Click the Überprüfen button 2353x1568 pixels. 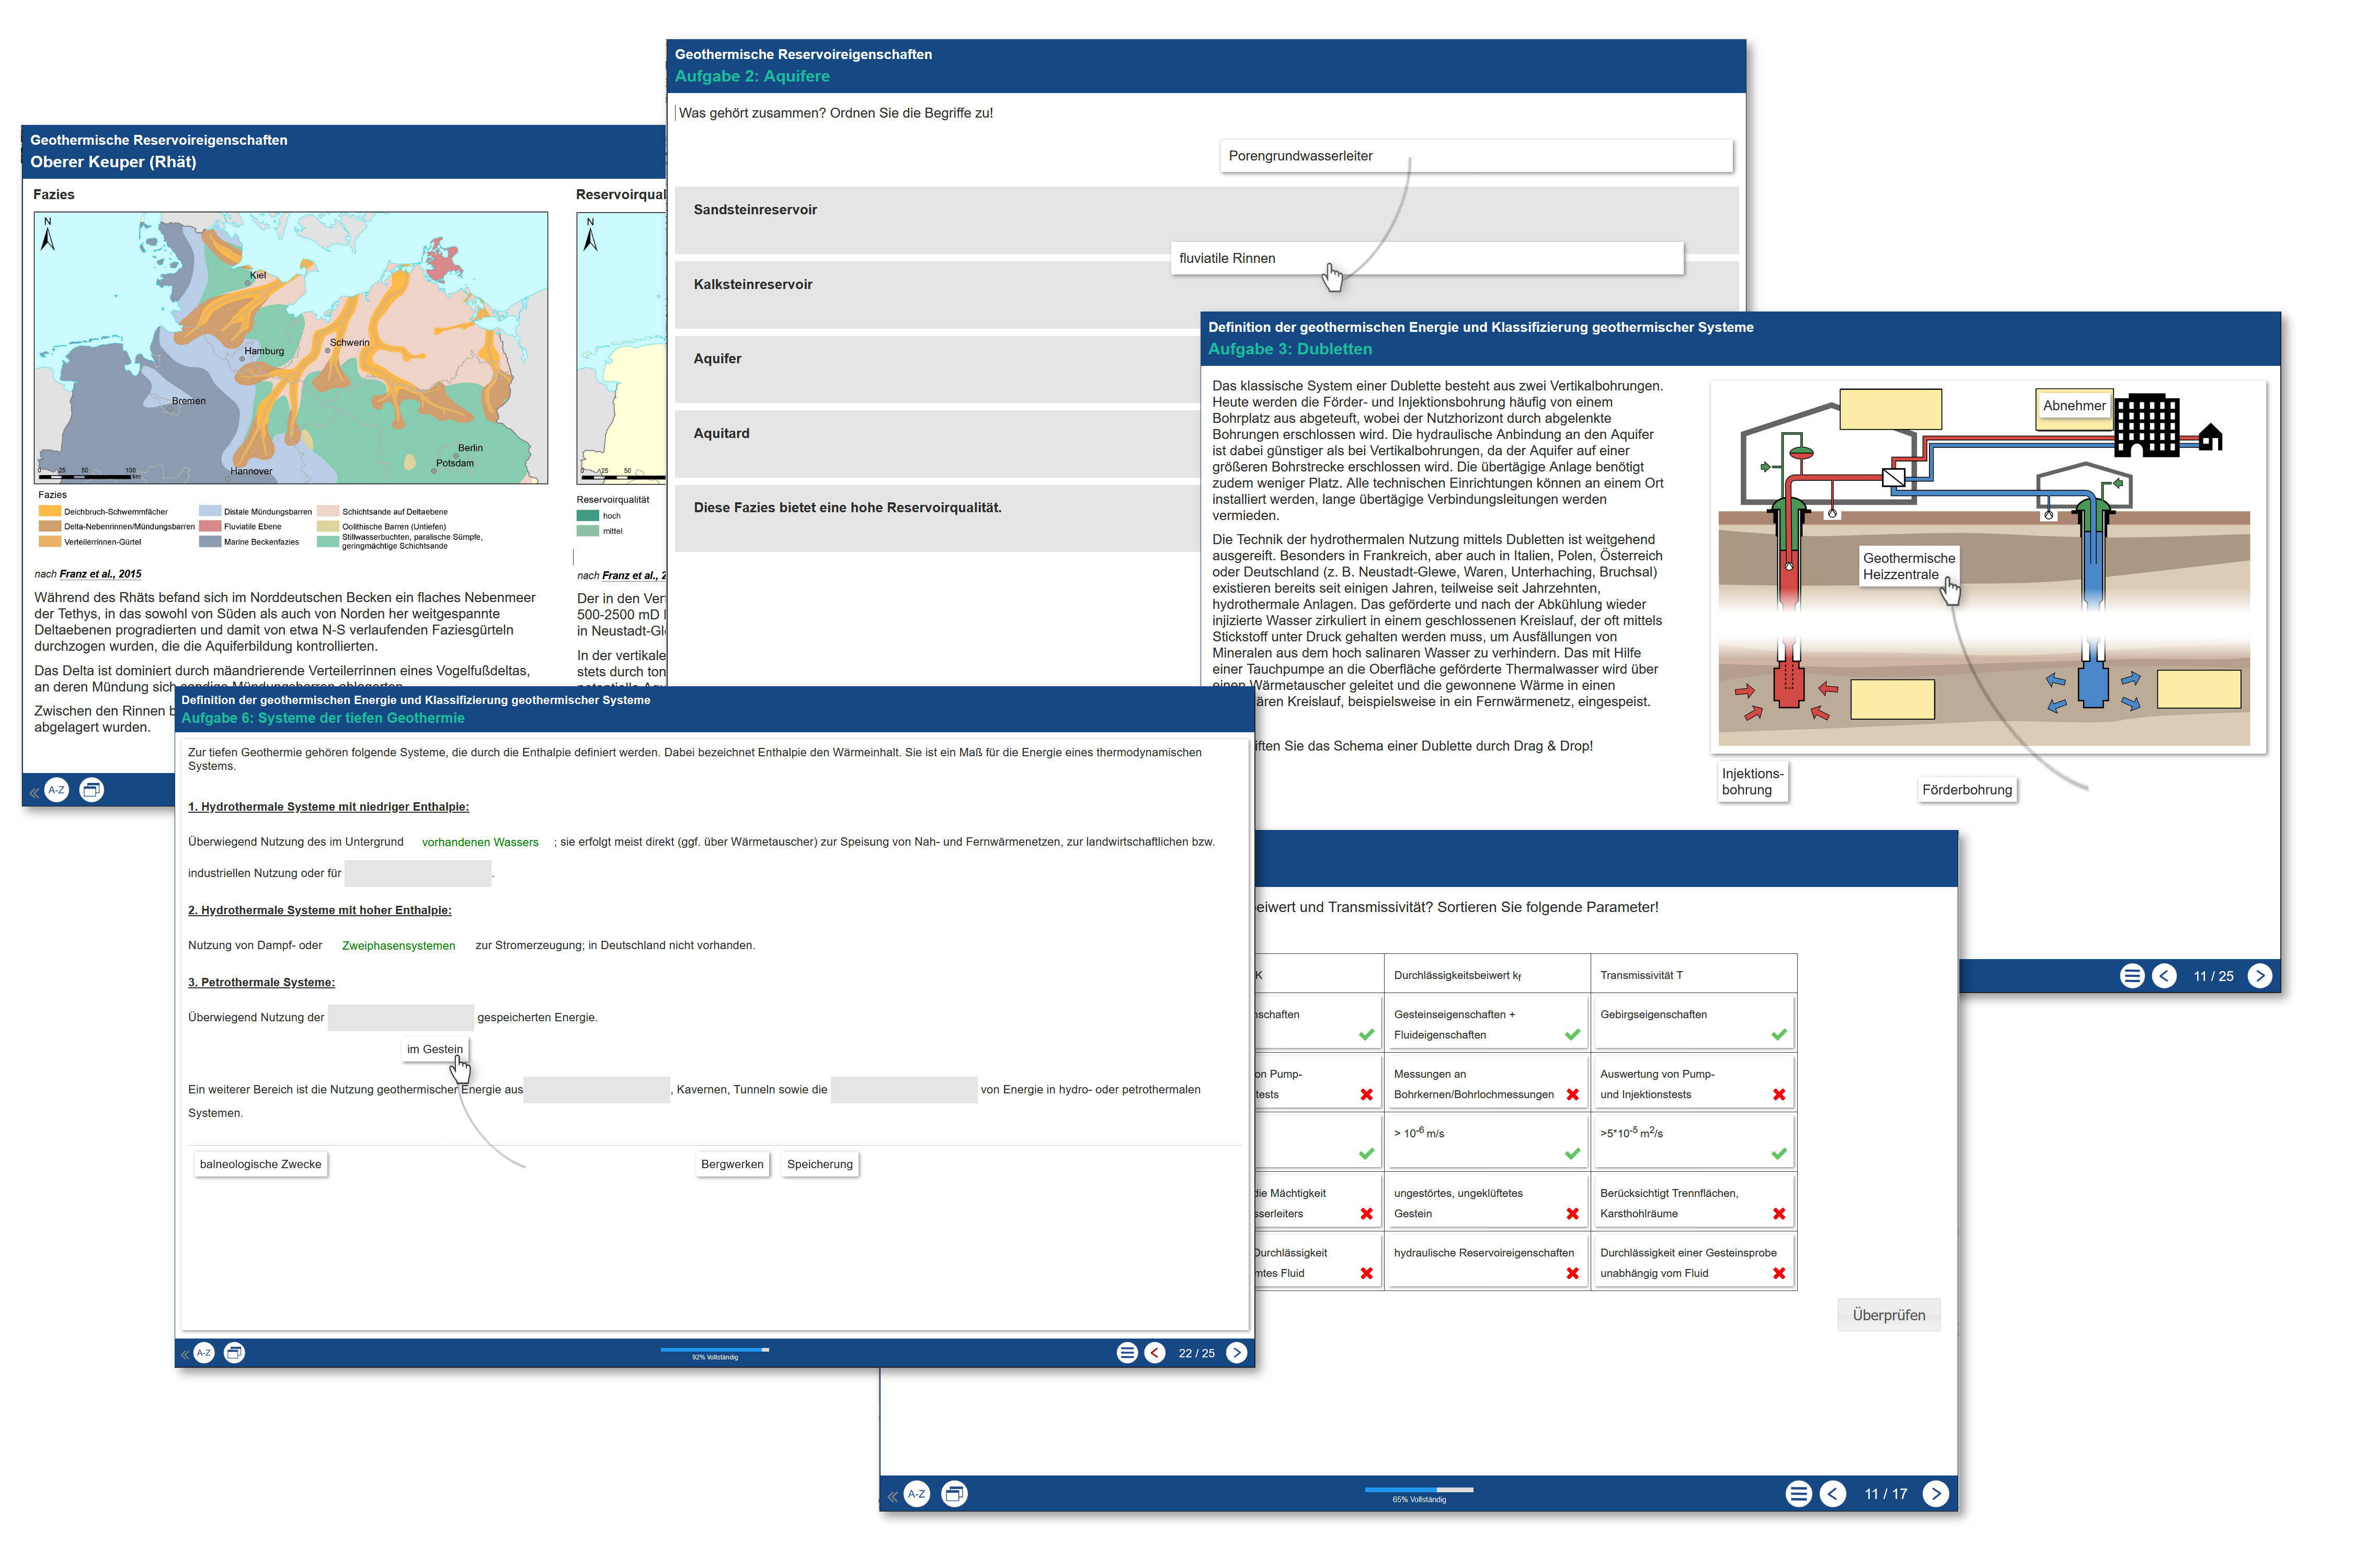(1888, 1315)
